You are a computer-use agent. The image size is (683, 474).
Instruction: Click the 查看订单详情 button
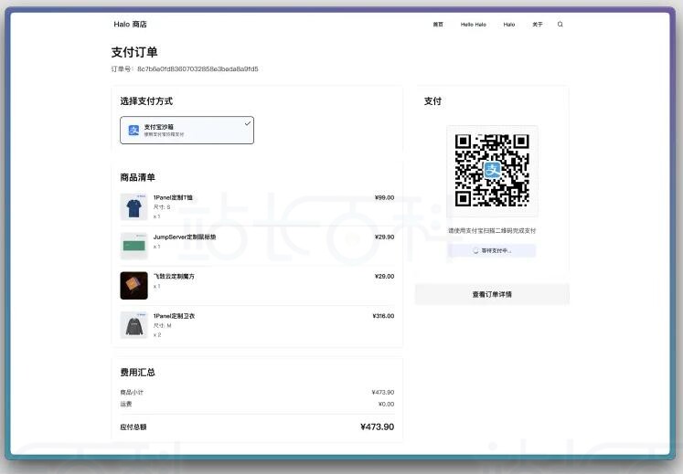click(492, 295)
